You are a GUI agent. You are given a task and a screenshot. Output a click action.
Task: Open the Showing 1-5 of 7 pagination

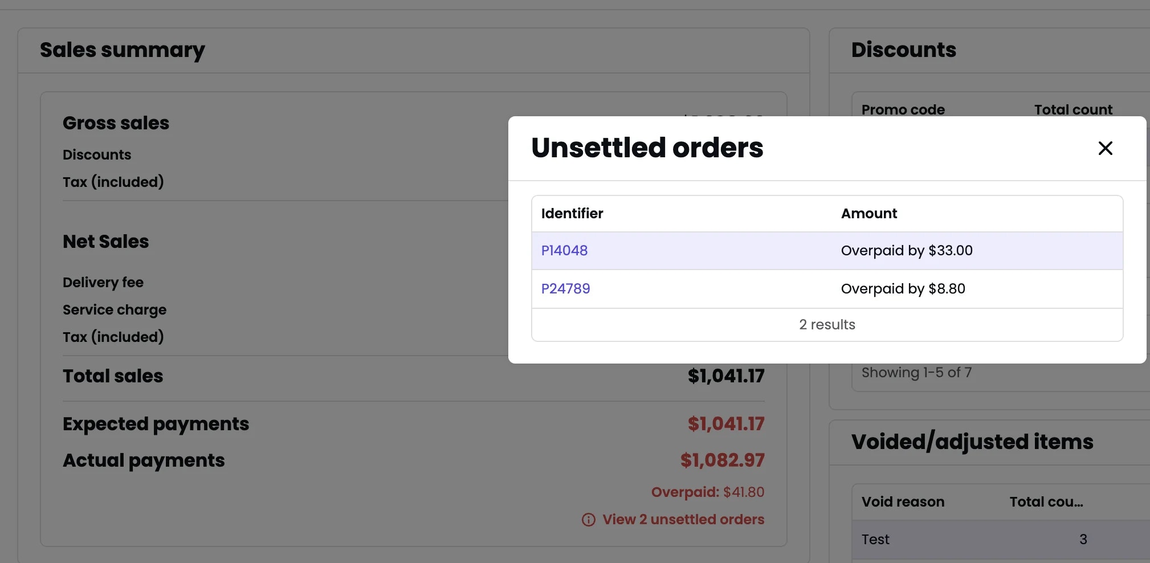point(916,372)
